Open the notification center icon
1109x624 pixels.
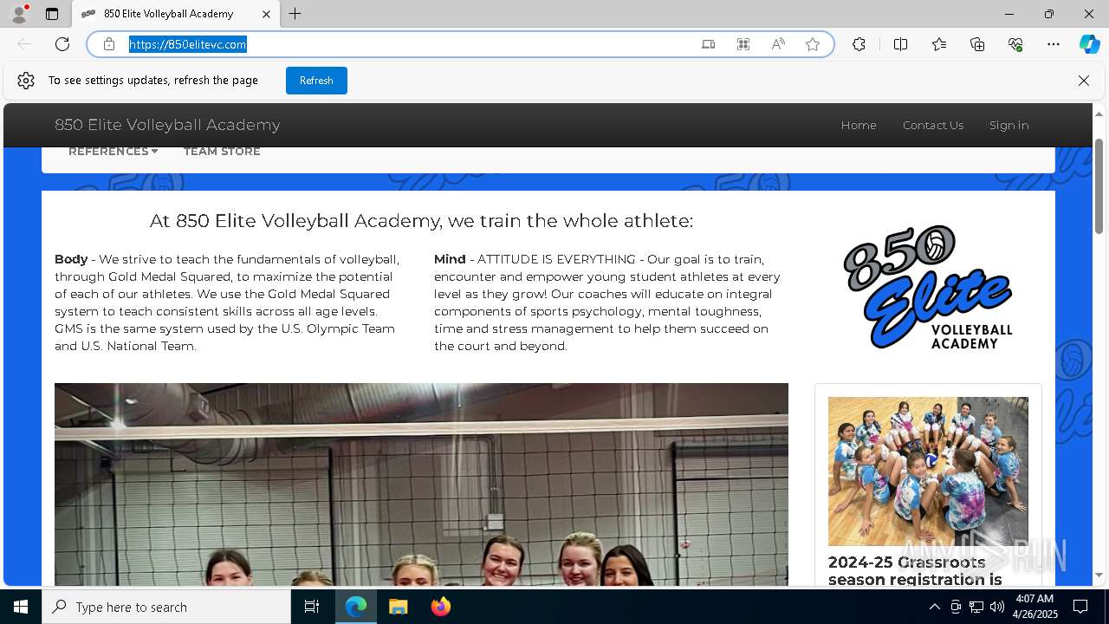coord(1080,607)
